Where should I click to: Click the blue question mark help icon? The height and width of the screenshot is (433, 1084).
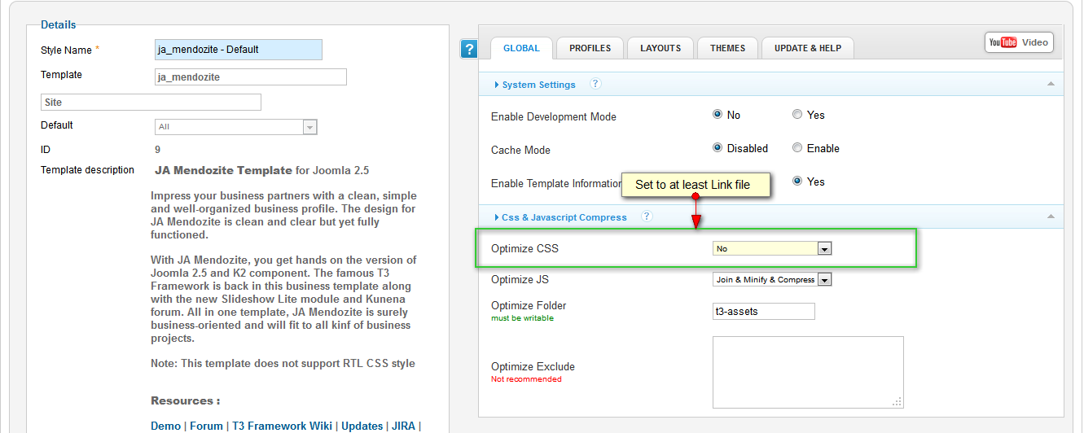point(468,49)
